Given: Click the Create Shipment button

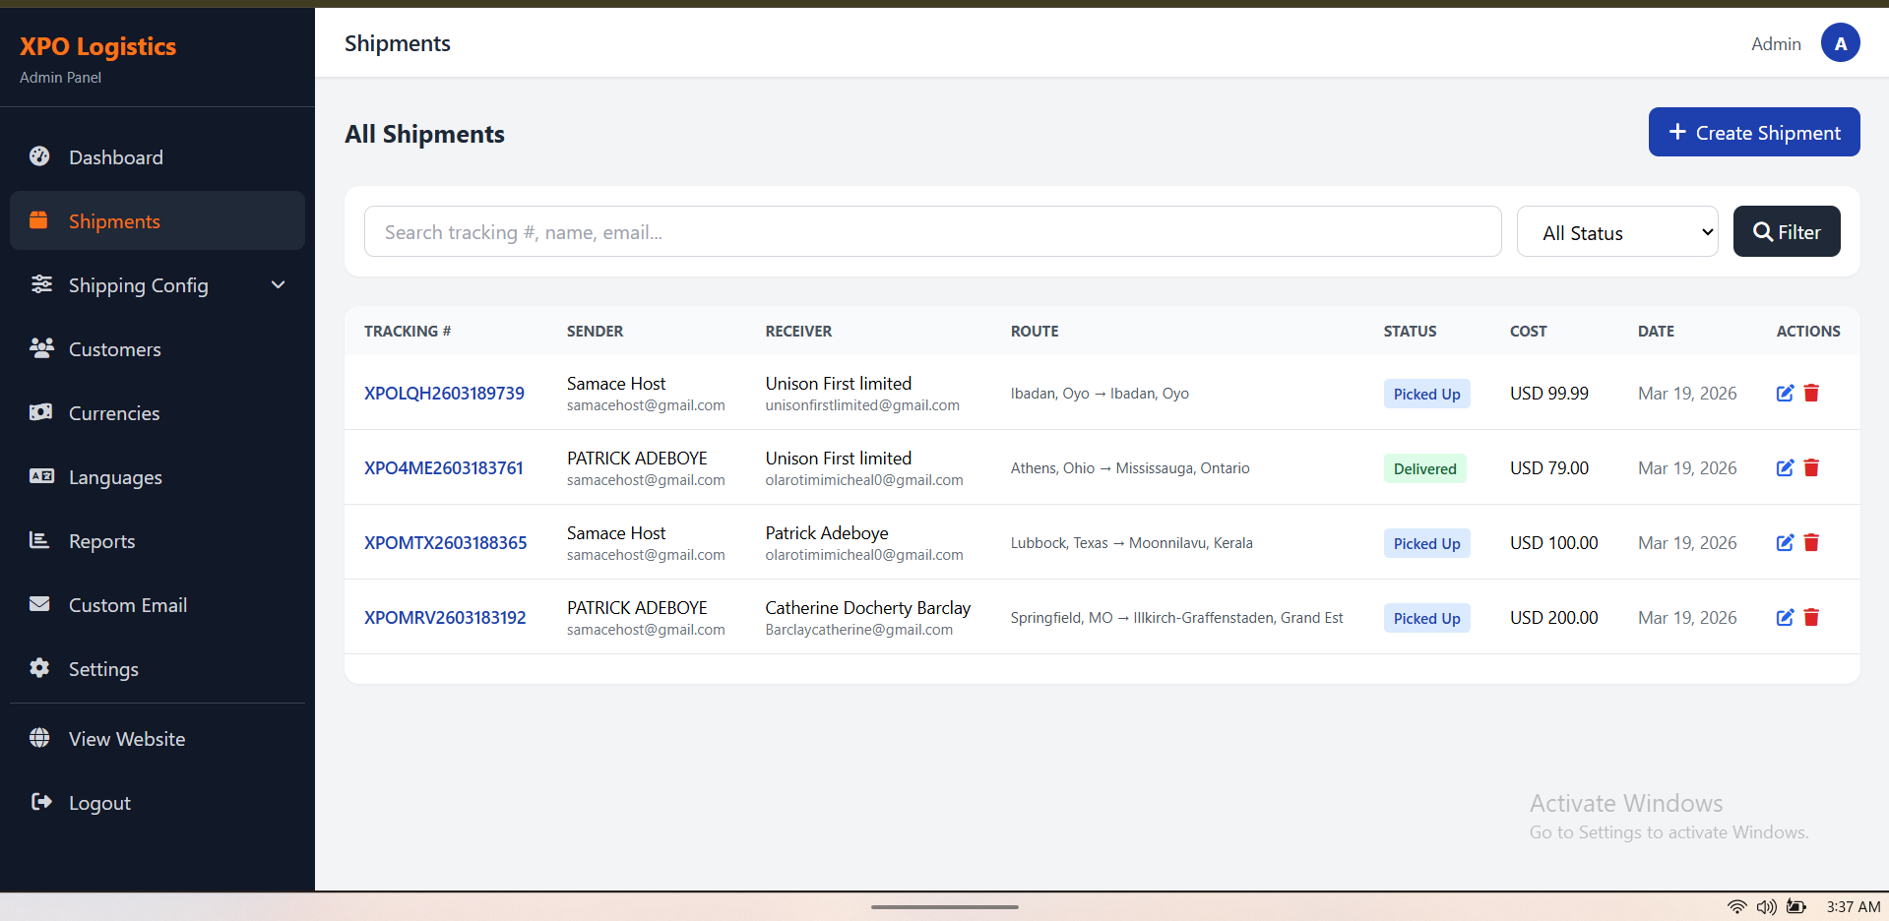Looking at the screenshot, I should [1753, 132].
